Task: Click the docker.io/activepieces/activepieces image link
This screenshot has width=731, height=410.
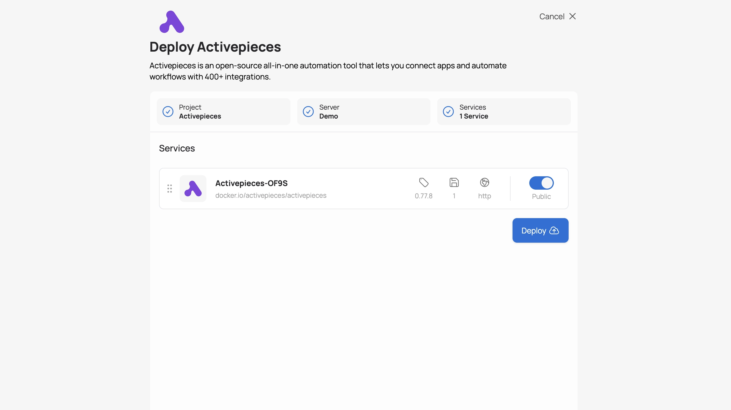Action: tap(271, 196)
